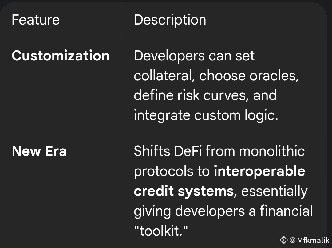Click the bold "credit systems" text

pyautogui.click(x=184, y=191)
